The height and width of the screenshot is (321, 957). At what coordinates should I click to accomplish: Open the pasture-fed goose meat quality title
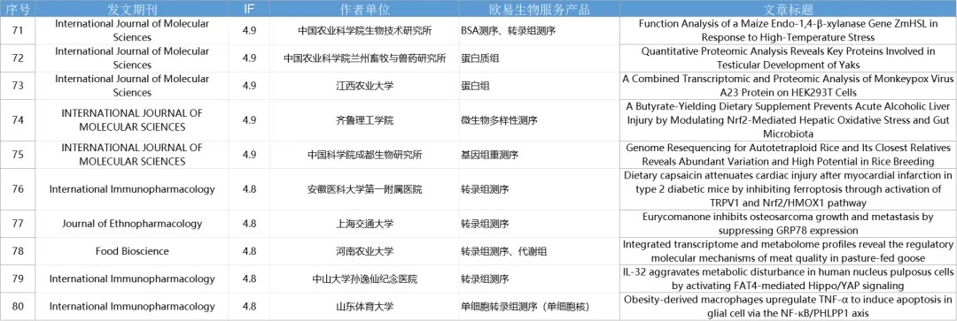pos(788,251)
